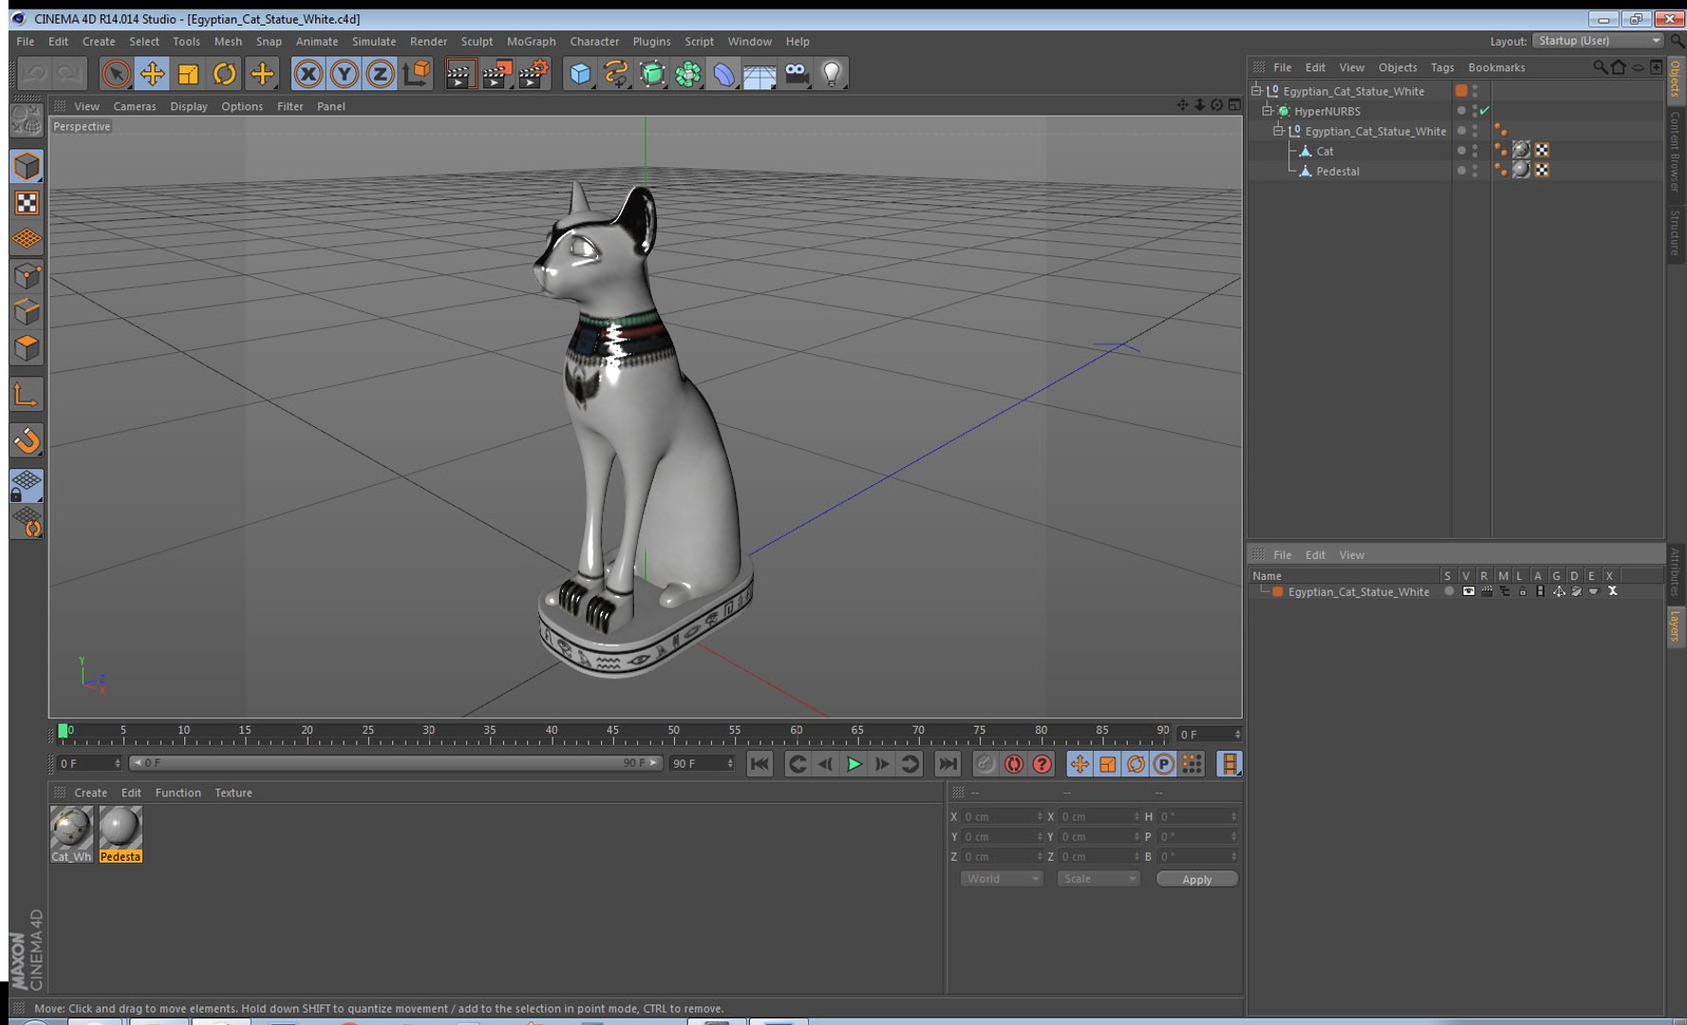This screenshot has width=1687, height=1025.
Task: Open the World coordinate dropdown
Action: 1002,879
